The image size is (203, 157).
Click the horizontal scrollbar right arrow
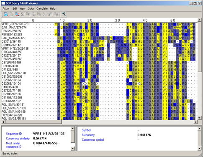[195, 122]
